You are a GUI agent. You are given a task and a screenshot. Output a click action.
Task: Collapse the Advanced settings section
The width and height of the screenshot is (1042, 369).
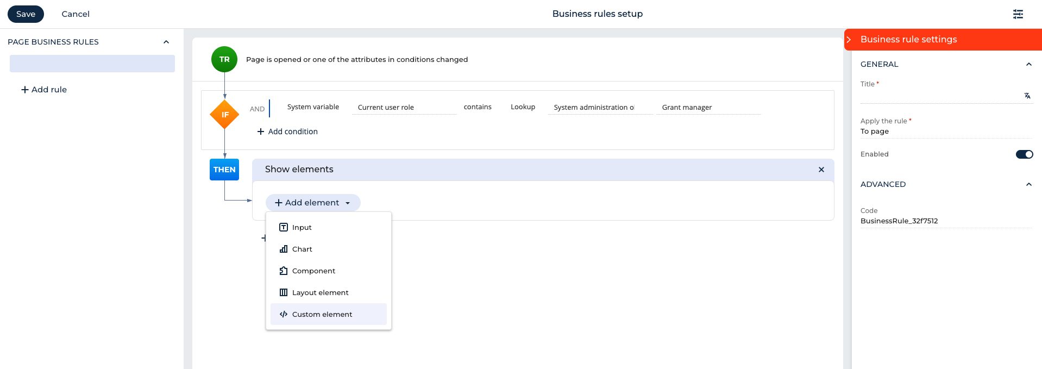[x=1028, y=184]
